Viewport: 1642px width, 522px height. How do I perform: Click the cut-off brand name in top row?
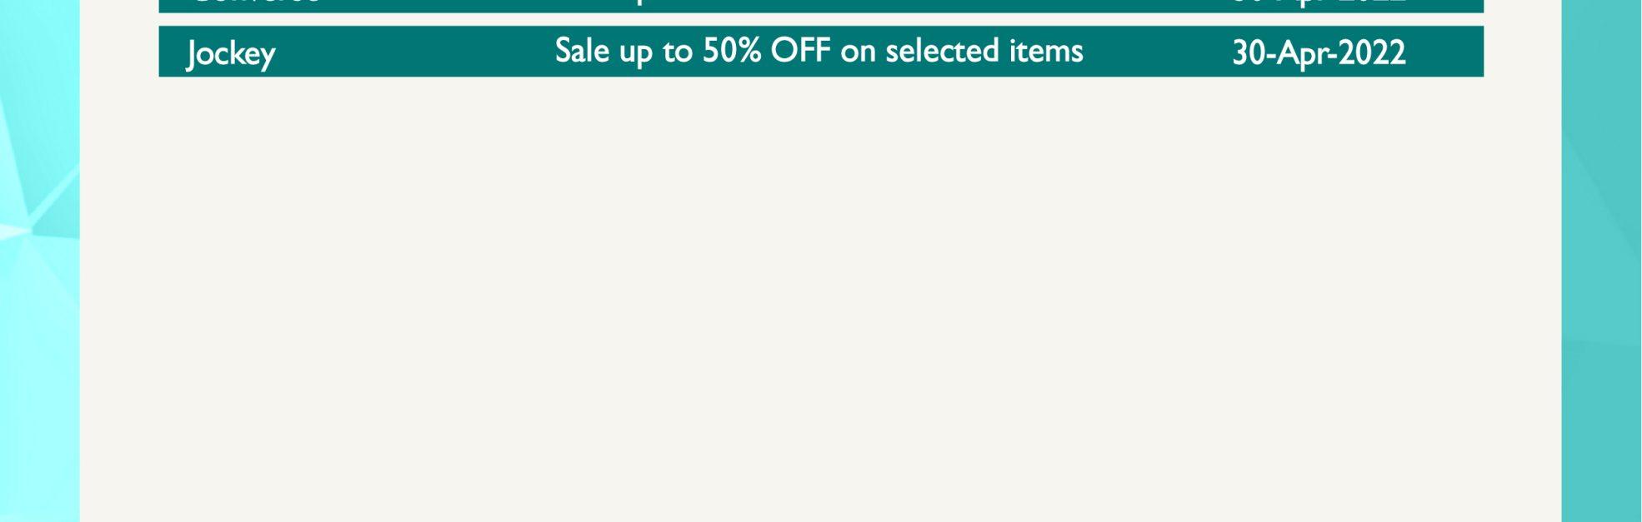pyautogui.click(x=255, y=3)
